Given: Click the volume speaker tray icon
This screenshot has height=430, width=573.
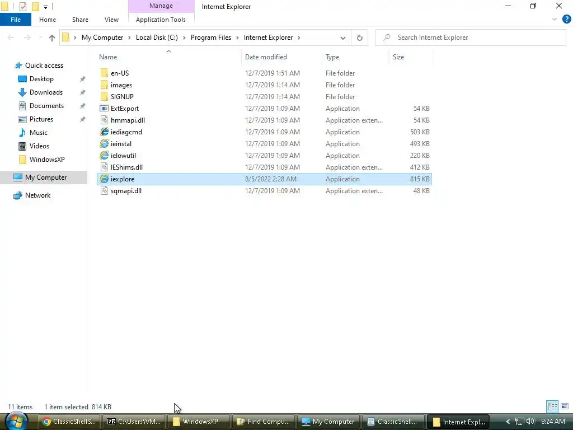Looking at the screenshot, I should click(x=530, y=421).
